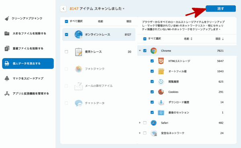
Task: Click the back arrow button
Action: 63,8
